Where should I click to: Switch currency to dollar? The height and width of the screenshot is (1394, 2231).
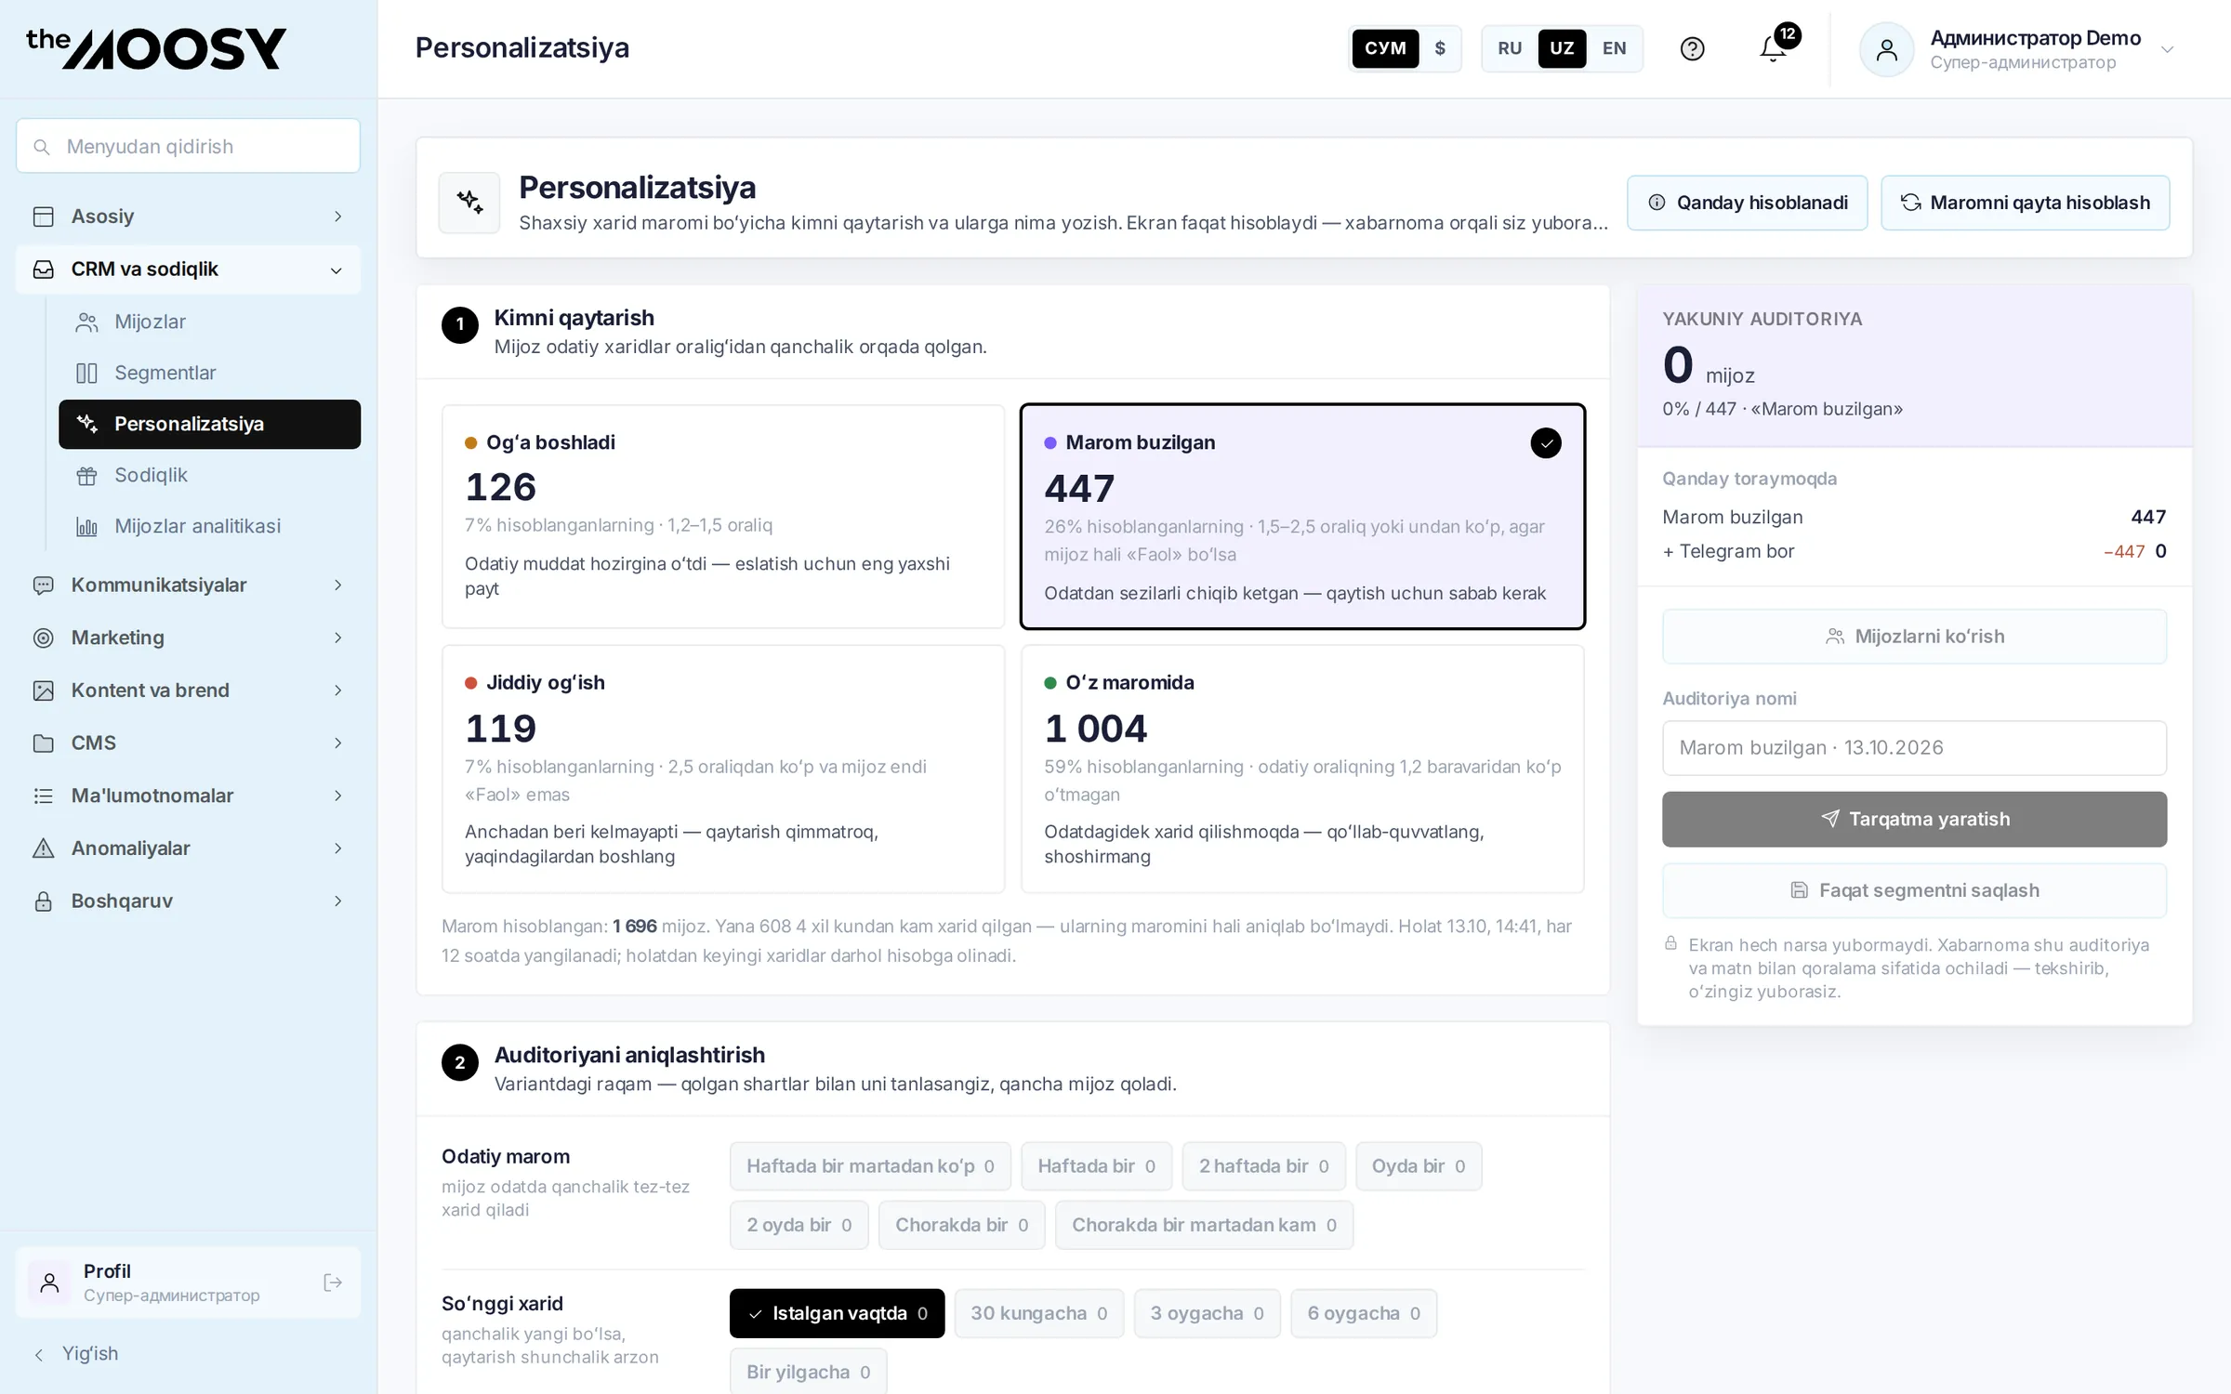coord(1440,48)
